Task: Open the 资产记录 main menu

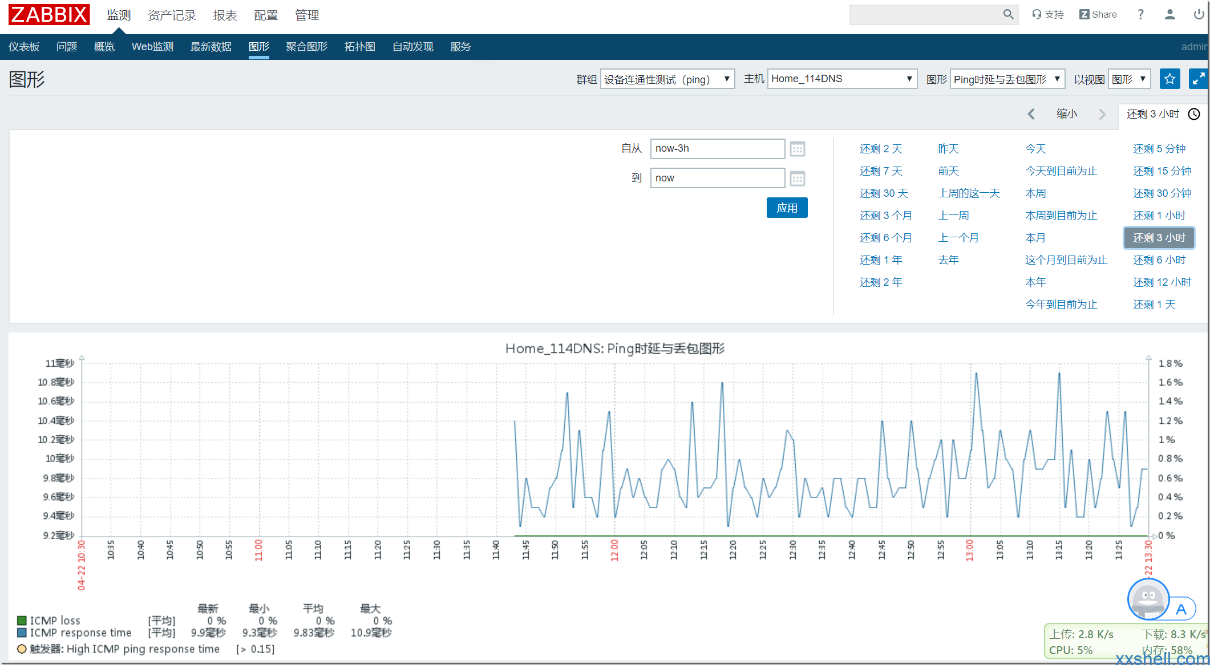Action: point(172,15)
